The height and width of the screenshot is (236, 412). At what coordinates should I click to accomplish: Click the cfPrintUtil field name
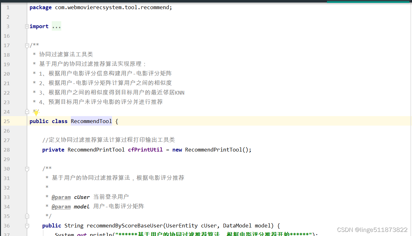click(145, 150)
